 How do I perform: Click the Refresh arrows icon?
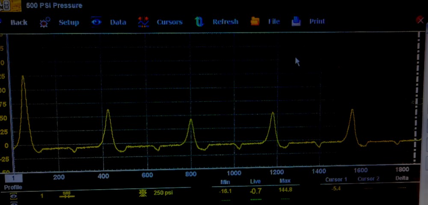point(199,22)
